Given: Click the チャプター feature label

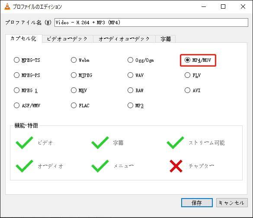Looking at the screenshot, I should (202, 166).
